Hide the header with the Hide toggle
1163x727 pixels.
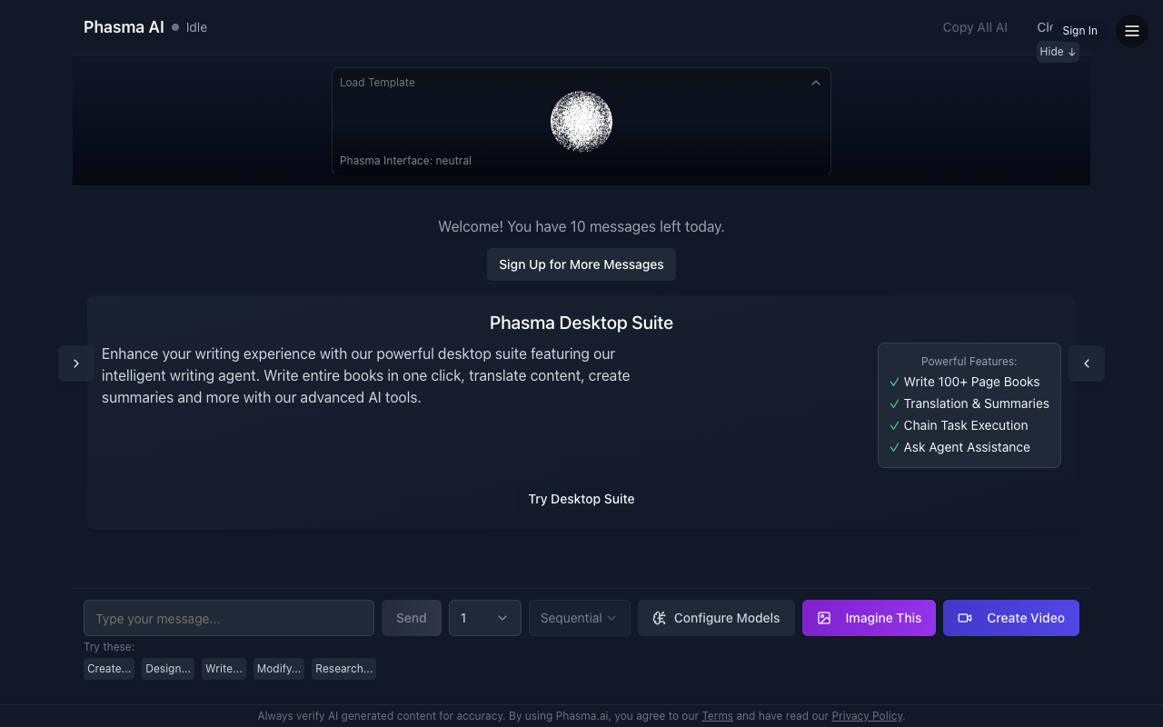(1057, 52)
